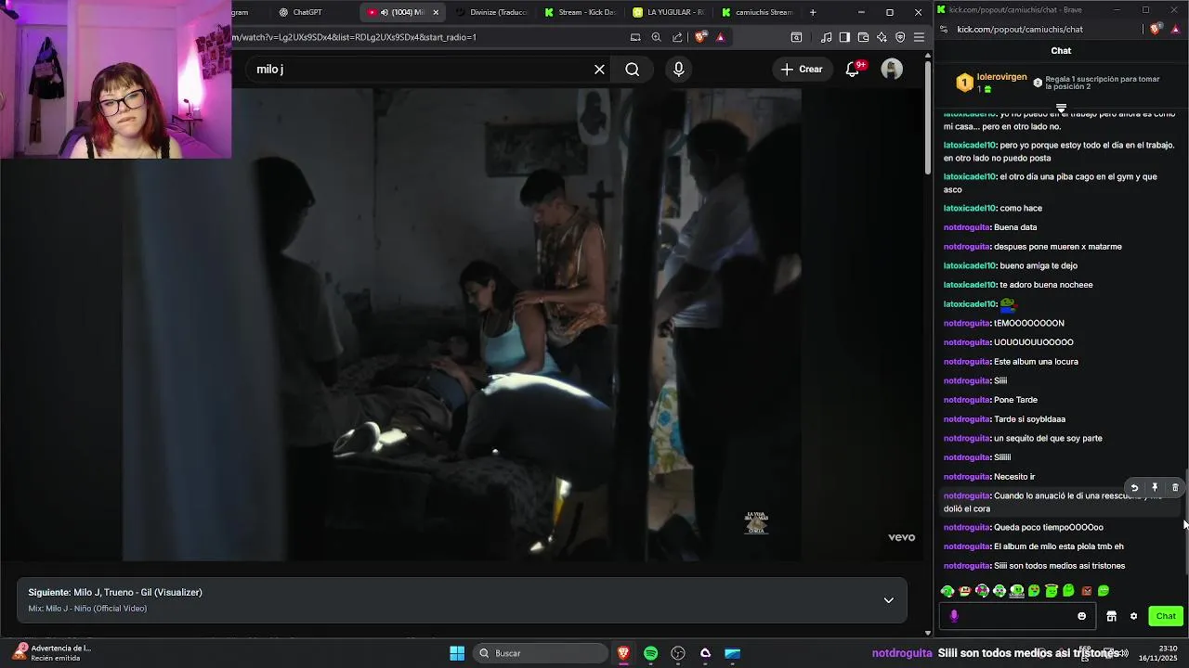Click message 'Este album una locura'

(x=1036, y=362)
